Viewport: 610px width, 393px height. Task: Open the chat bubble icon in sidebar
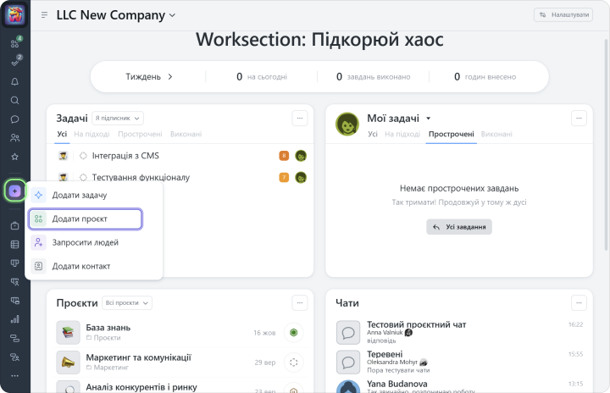tap(14, 119)
